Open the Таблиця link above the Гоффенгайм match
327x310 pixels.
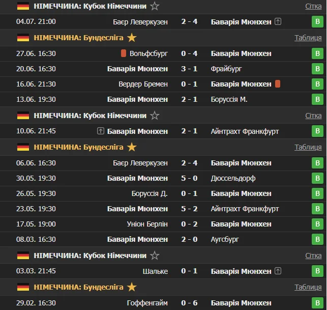(308, 288)
